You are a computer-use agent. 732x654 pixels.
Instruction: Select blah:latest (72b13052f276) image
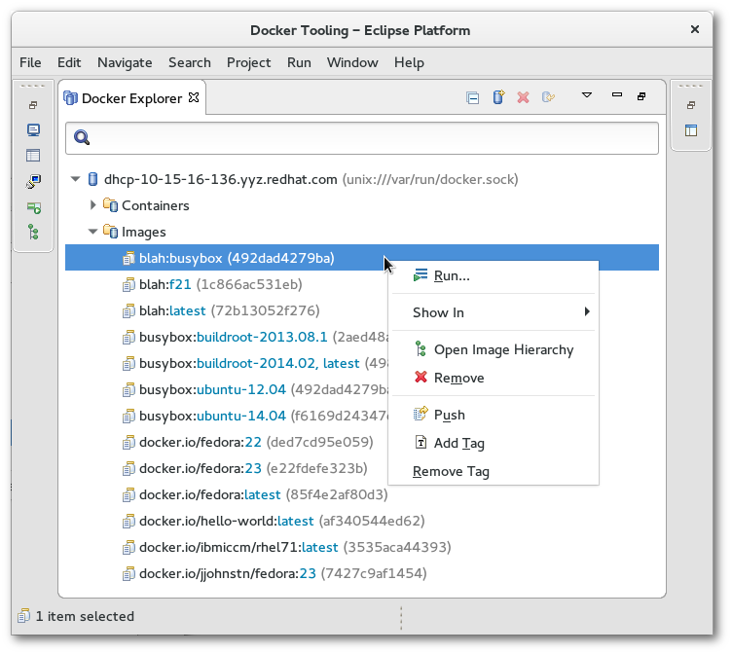(x=229, y=310)
